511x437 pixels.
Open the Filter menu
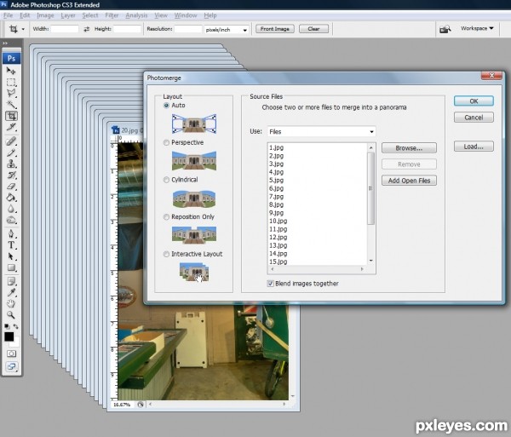(x=112, y=15)
